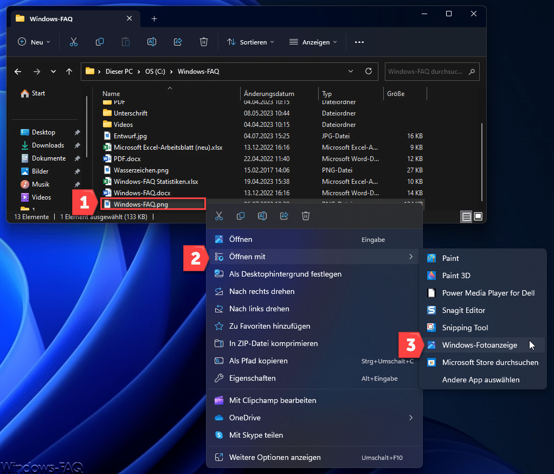Go back with the left arrow
Screen dimensions: 554x474
pyautogui.click(x=18, y=72)
